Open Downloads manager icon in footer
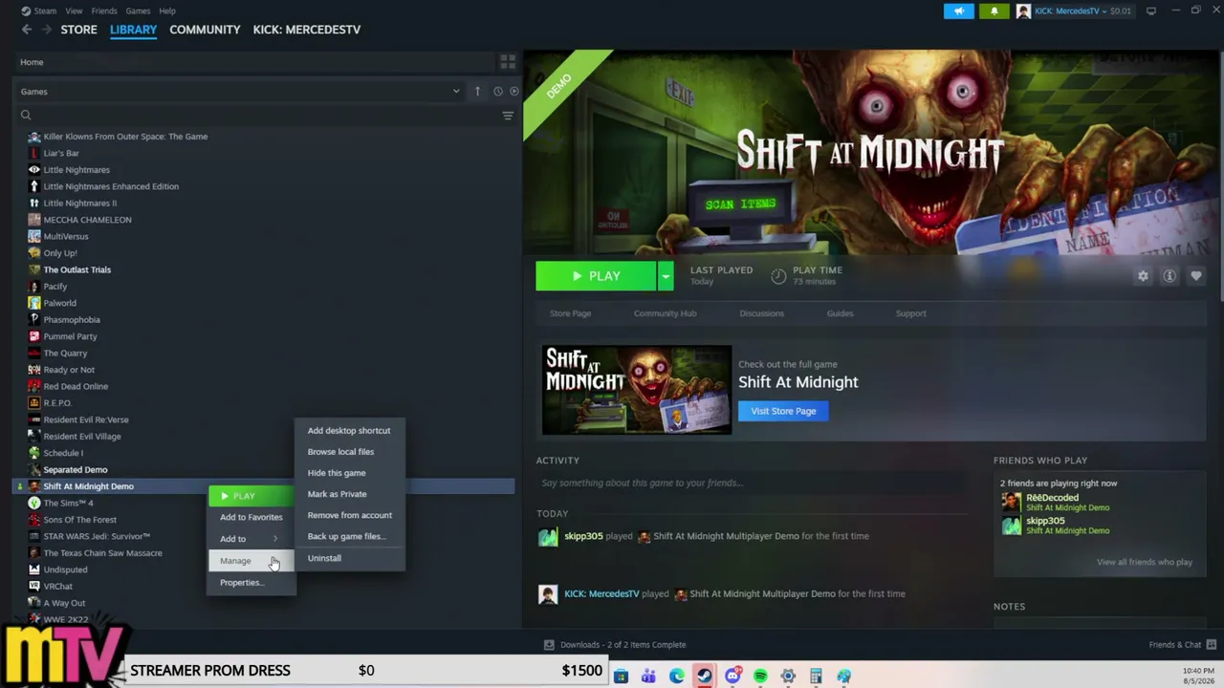The height and width of the screenshot is (688, 1224). click(x=549, y=645)
